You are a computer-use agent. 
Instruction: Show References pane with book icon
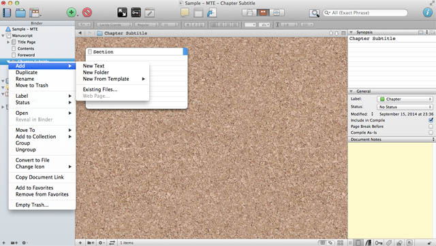coord(369,243)
